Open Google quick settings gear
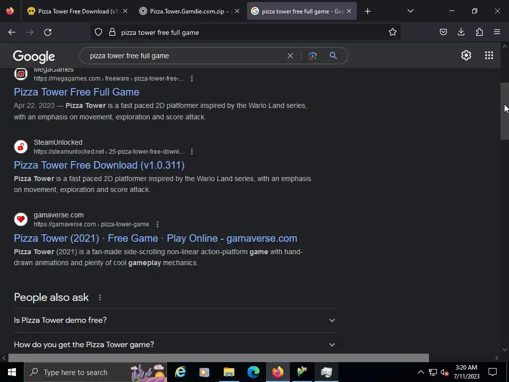The width and height of the screenshot is (509, 382). 466,56
